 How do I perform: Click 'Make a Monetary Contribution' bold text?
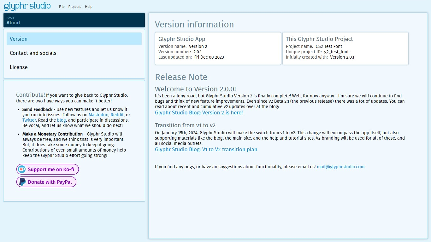coord(52,134)
